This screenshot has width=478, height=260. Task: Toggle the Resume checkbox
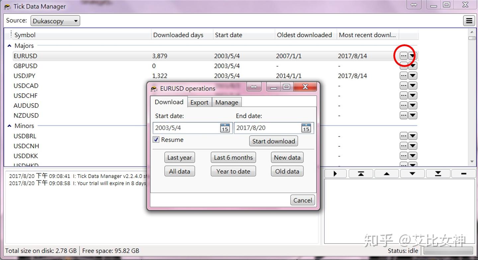[x=156, y=140]
